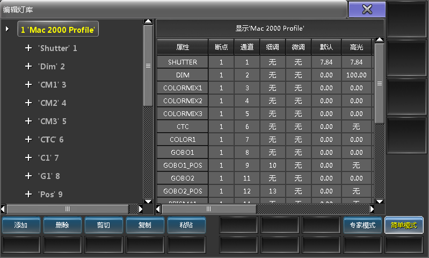Expand the 'Dim' 2 plus icon
Screen dimensions: 429x258
click(28, 66)
